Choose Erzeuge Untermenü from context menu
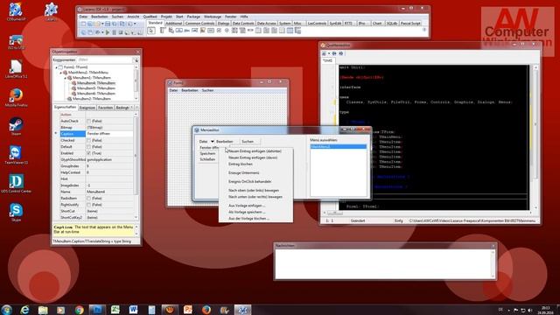 pos(244,173)
